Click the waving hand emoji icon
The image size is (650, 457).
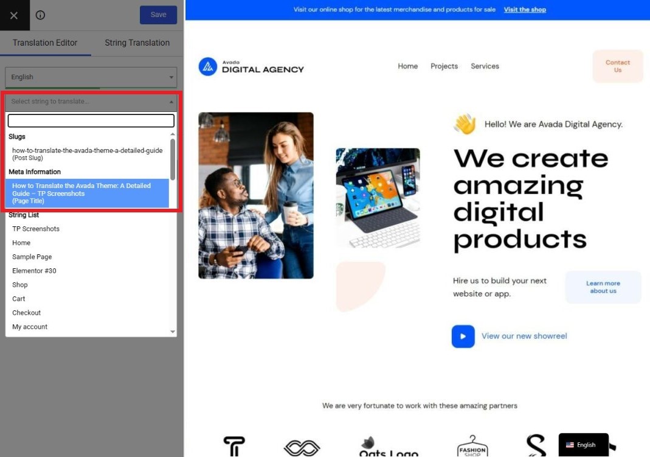click(465, 124)
